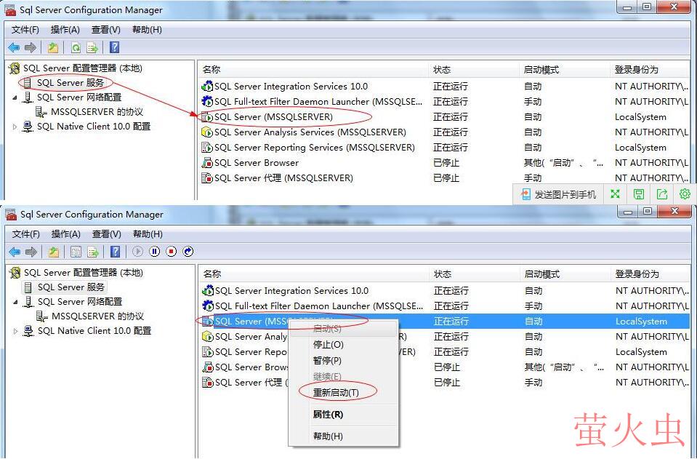Screen dimensions: 697x459
Task: Select SQL Full-text Filter Daemon Launcher in the top window
Action: (x=318, y=101)
